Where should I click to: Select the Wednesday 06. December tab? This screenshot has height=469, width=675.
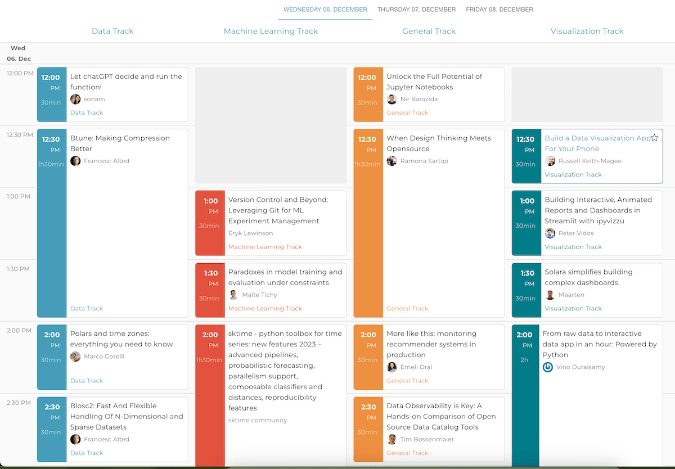point(325,10)
